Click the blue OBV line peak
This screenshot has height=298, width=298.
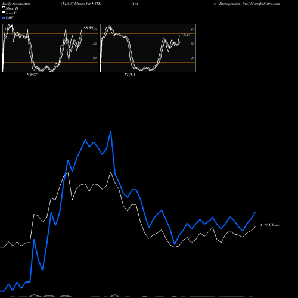[111, 131]
